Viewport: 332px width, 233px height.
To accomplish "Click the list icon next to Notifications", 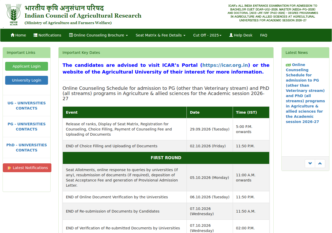I will [x=36, y=35].
